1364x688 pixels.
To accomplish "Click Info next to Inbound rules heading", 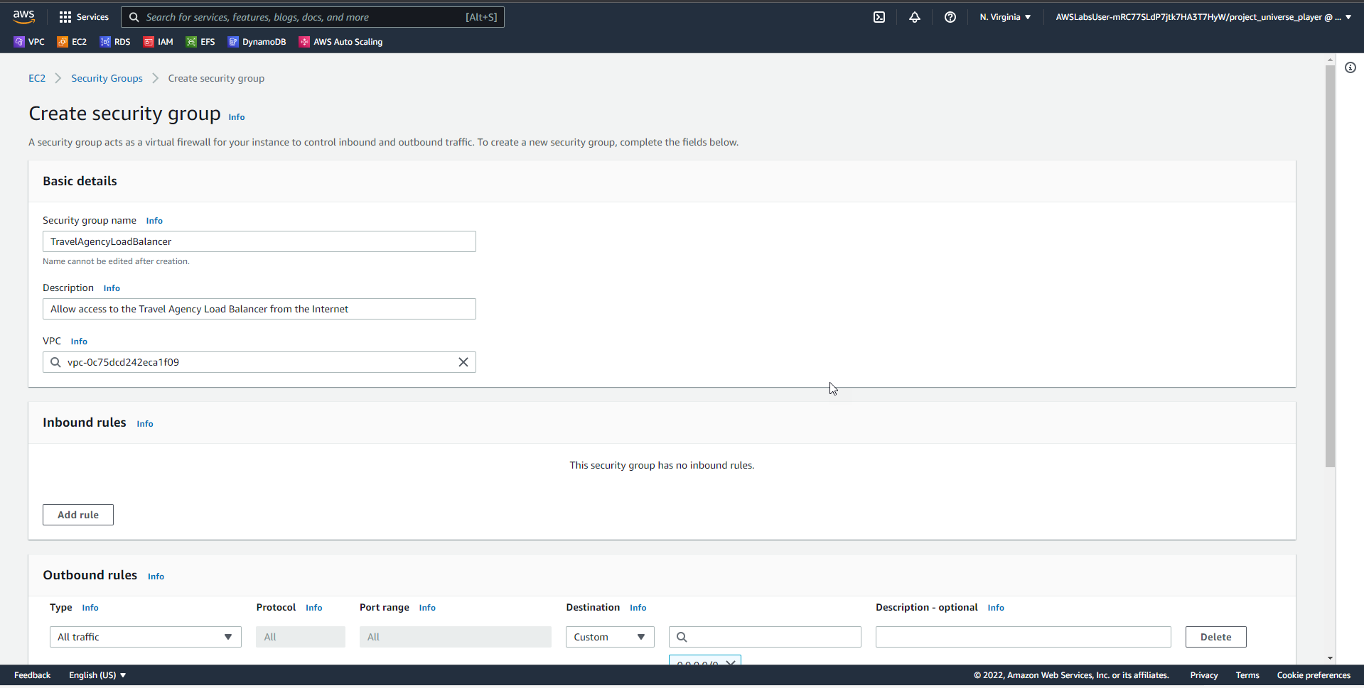I will click(145, 424).
